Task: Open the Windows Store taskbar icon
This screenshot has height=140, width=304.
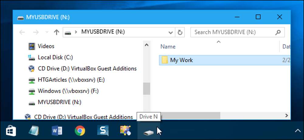Action: pos(11,131)
